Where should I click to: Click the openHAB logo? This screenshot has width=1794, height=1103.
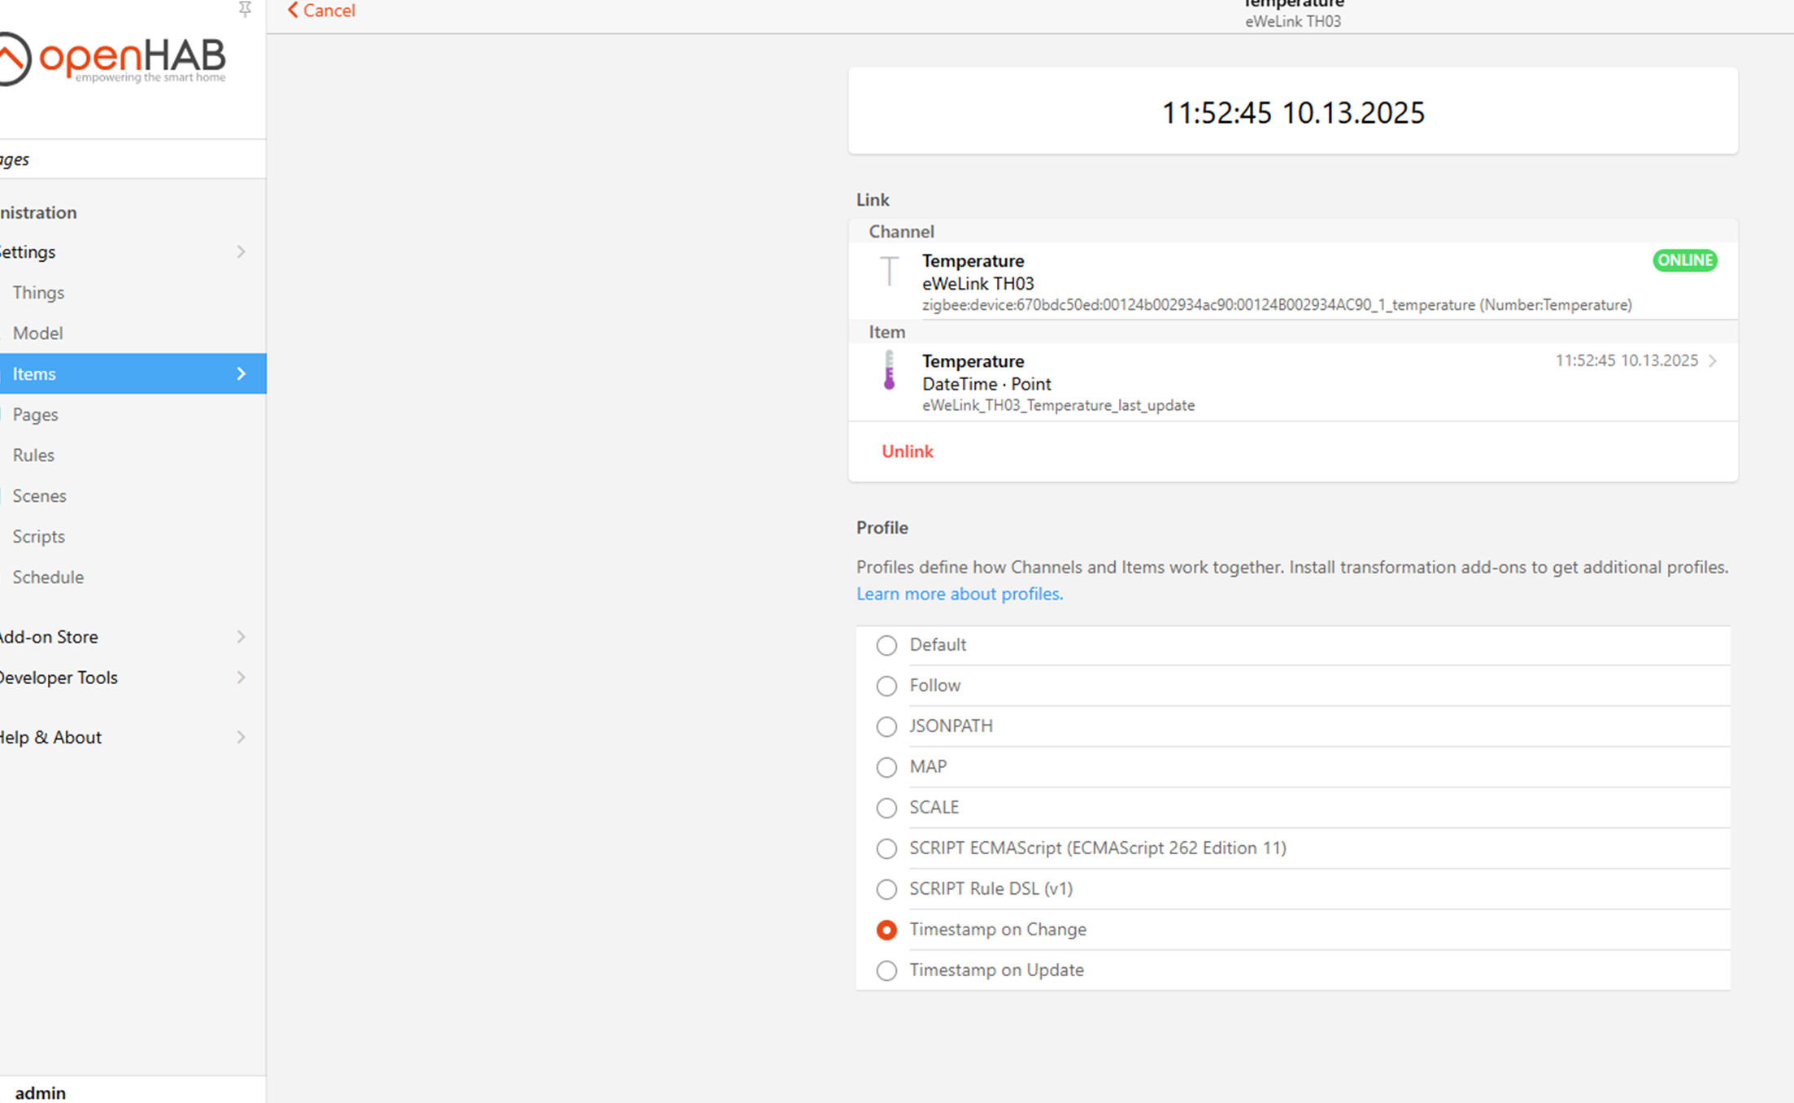pos(114,59)
